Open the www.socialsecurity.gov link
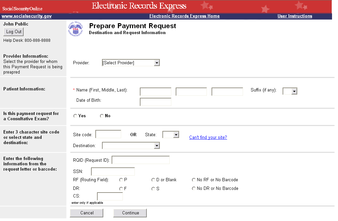The width and height of the screenshot is (338, 221). 27,16
